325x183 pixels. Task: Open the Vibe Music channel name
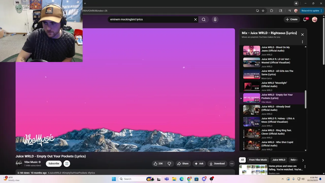coord(31,162)
